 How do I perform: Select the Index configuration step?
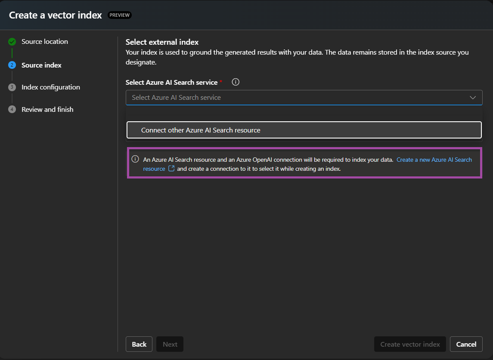click(50, 87)
